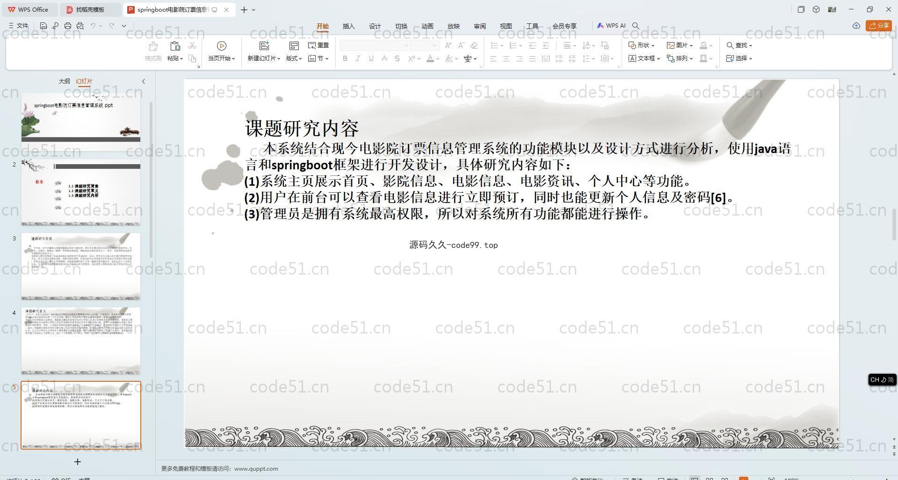Image resolution: width=898 pixels, height=480 pixels.
Task: Click the Paste clipboard icon
Action: click(175, 46)
